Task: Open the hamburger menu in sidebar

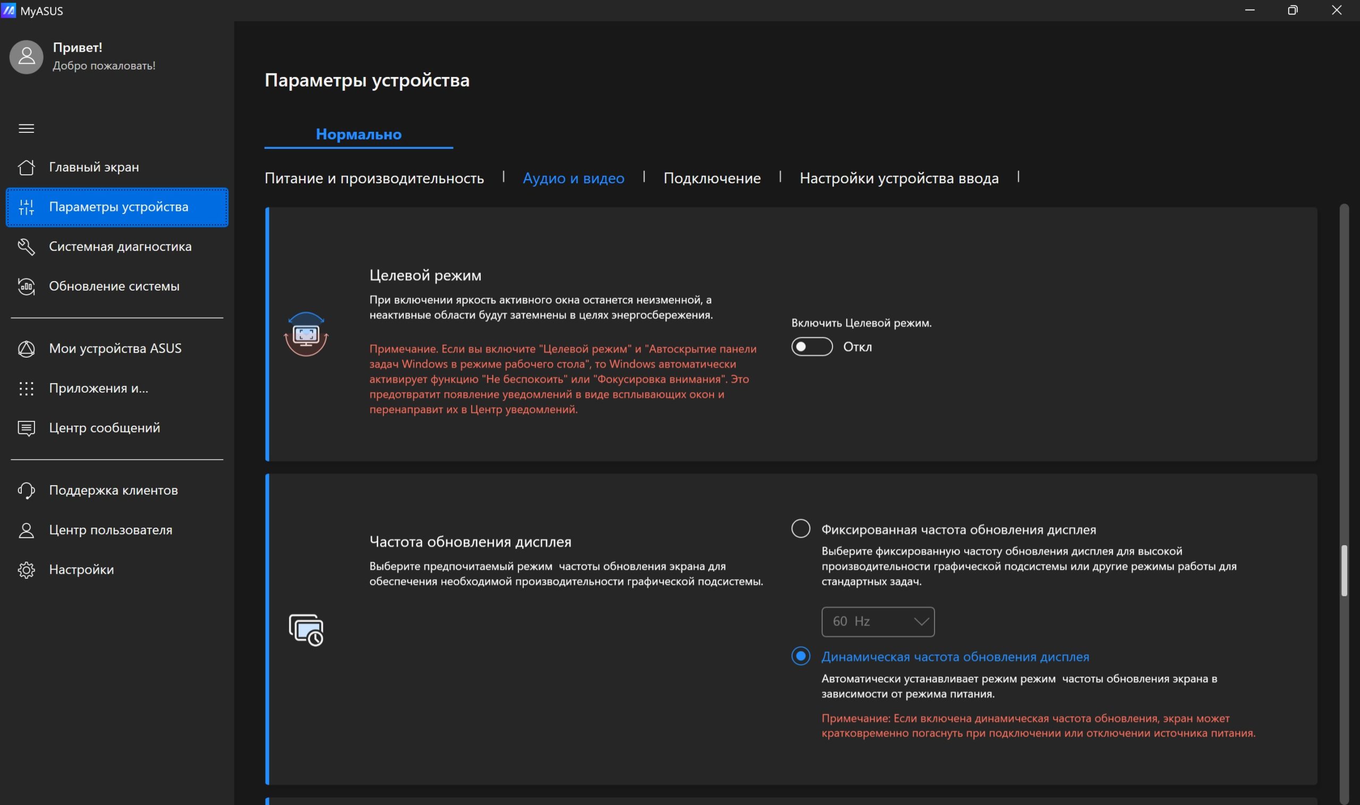Action: pos(26,129)
